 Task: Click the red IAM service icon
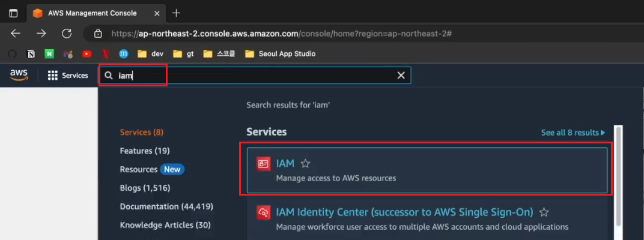coord(263,164)
